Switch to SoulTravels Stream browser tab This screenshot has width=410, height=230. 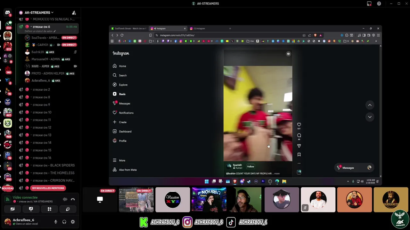(x=128, y=28)
